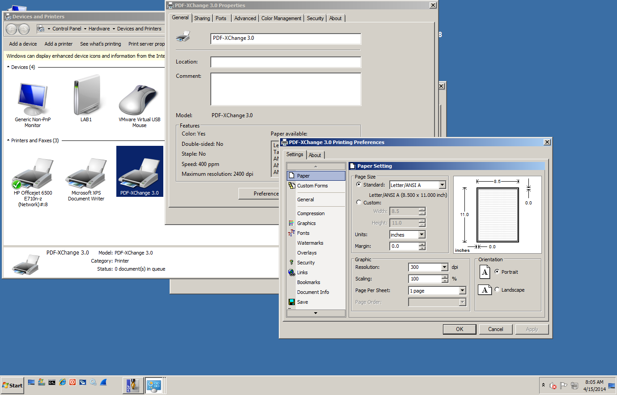
Task: Select the Microsoft XPS Document Writer icon
Action: [86, 173]
